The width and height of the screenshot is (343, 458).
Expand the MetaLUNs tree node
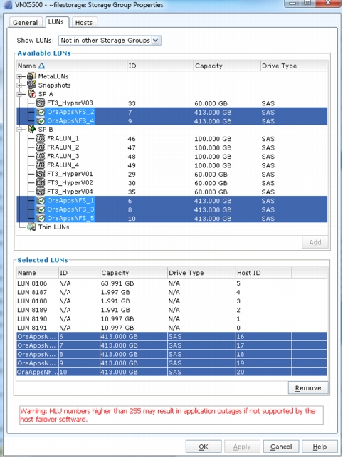(19, 76)
